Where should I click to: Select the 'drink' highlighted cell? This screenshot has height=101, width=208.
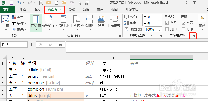(x=55, y=95)
